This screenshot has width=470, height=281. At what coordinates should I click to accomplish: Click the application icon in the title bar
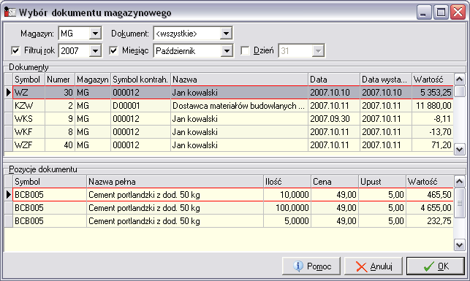[x=10, y=12]
